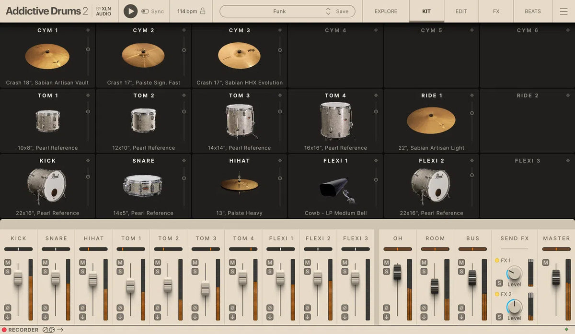The height and width of the screenshot is (334, 575).
Task: Mute the Kick channel in the mixer
Action: pyautogui.click(x=7, y=262)
